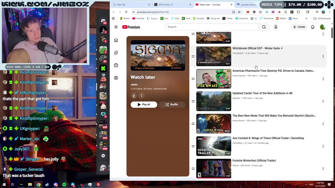Bookmark this page with the star
Screen dimensions: 335x188
[239, 12]
